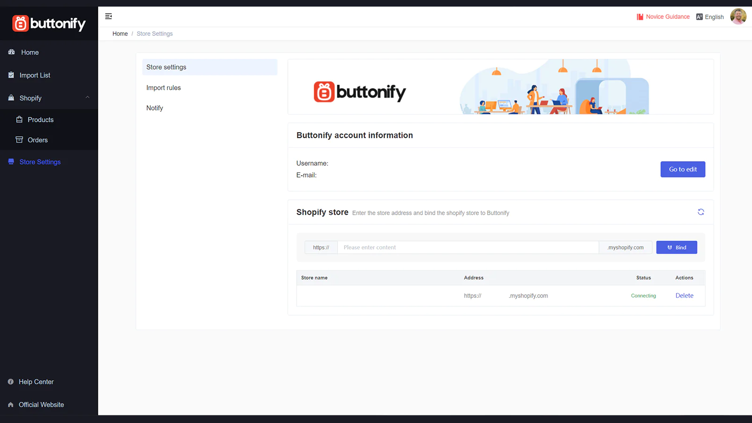Click the Store Settings icon in the sidebar
Image resolution: width=752 pixels, height=423 pixels.
11,162
